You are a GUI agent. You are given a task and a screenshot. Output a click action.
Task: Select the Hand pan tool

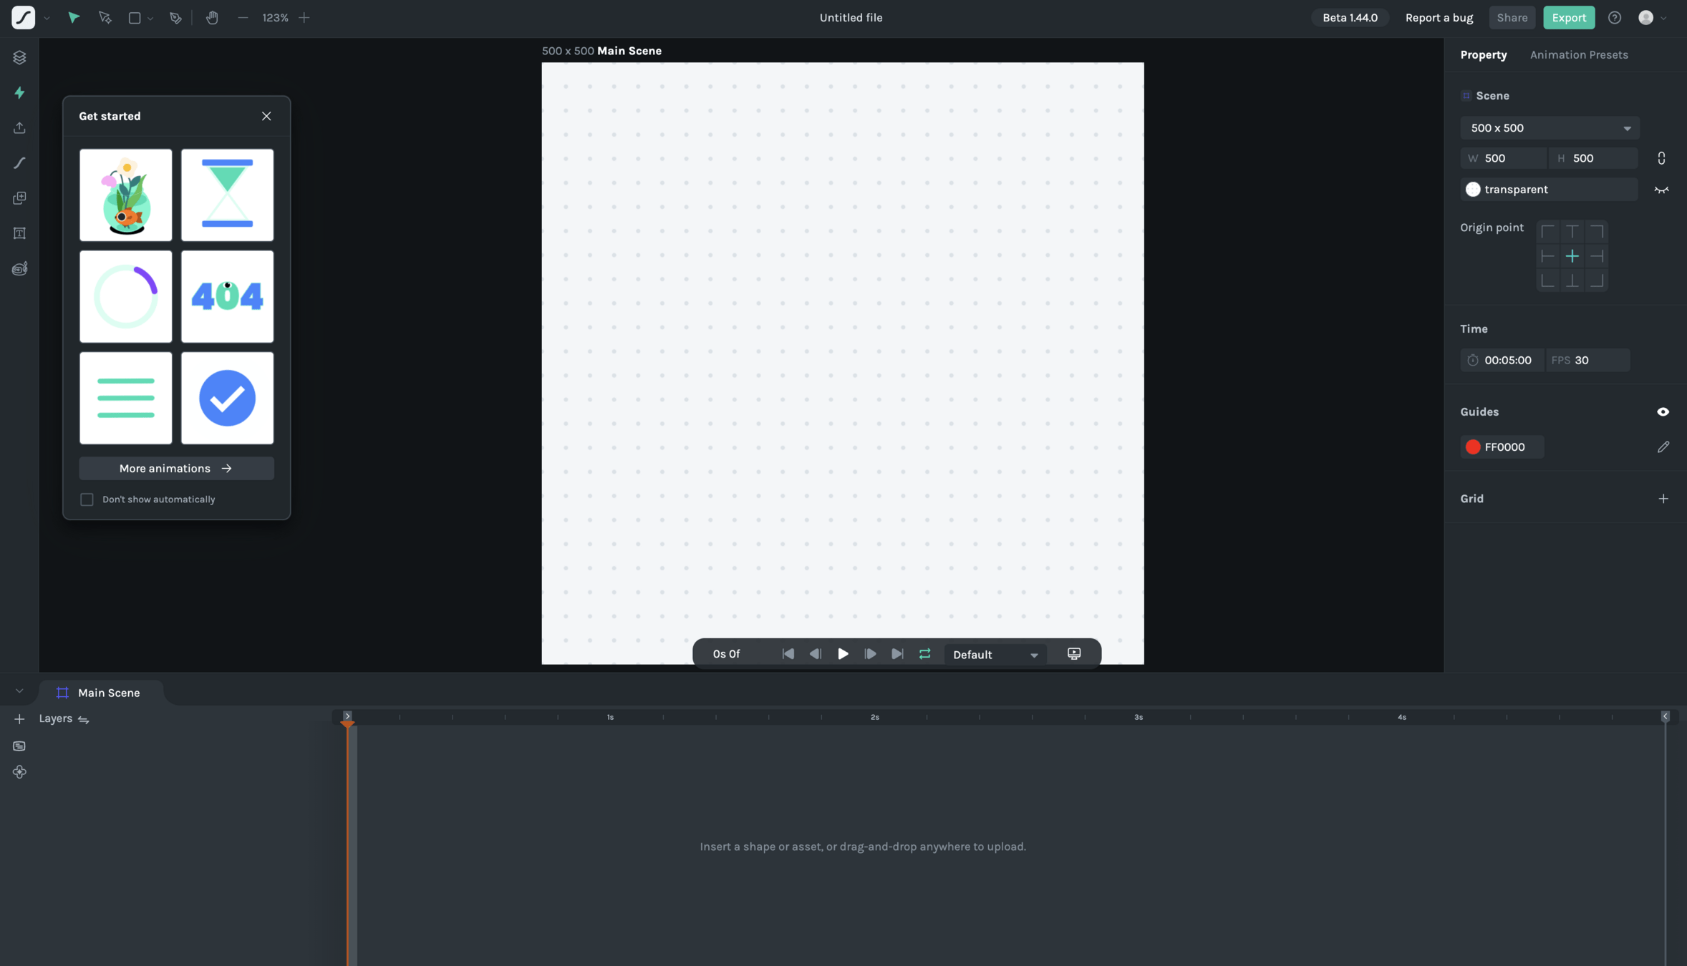click(x=212, y=18)
